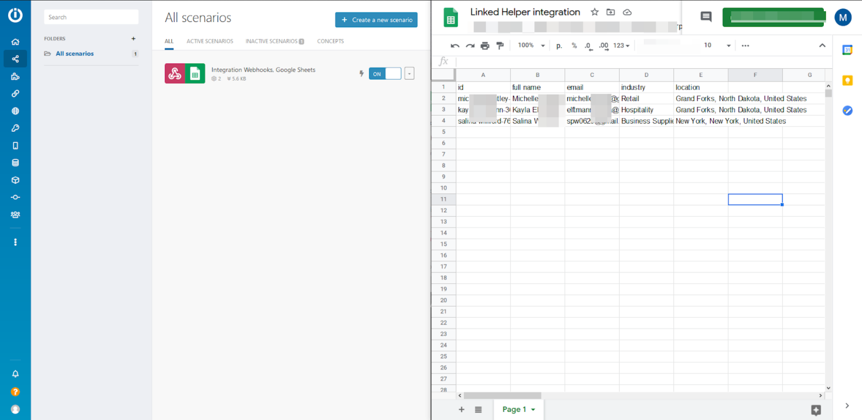Viewport: 862px width, 420px height.
Task: Click the notifications bell icon
Action: [x=15, y=374]
